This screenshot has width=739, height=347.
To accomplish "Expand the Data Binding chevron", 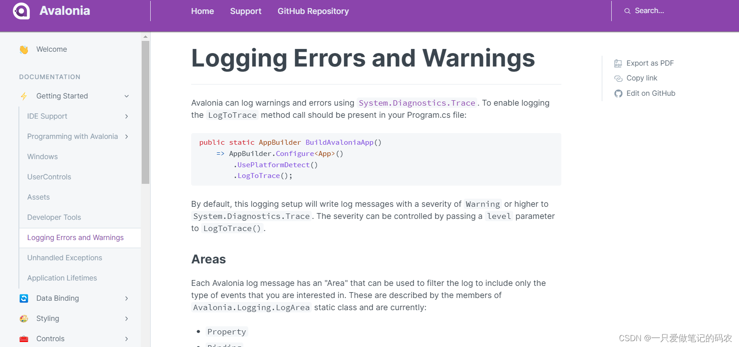I will [127, 298].
